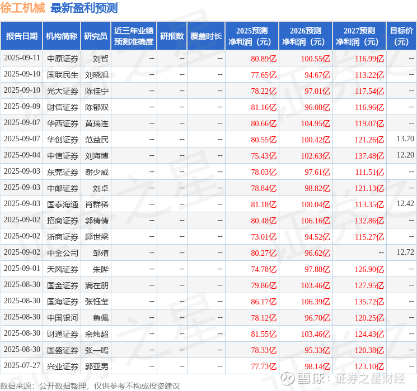Click 117.54亿 forecast value
The height and width of the screenshot is (391, 417).
(369, 91)
